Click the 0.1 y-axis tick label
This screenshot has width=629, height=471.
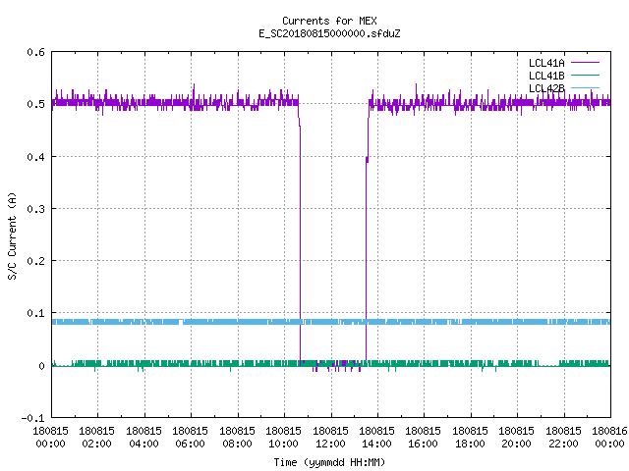(35, 313)
